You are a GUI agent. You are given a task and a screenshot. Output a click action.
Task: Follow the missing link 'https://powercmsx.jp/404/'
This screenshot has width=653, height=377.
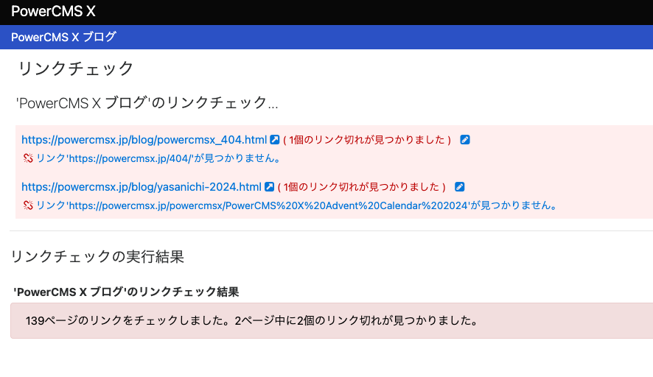coord(159,158)
